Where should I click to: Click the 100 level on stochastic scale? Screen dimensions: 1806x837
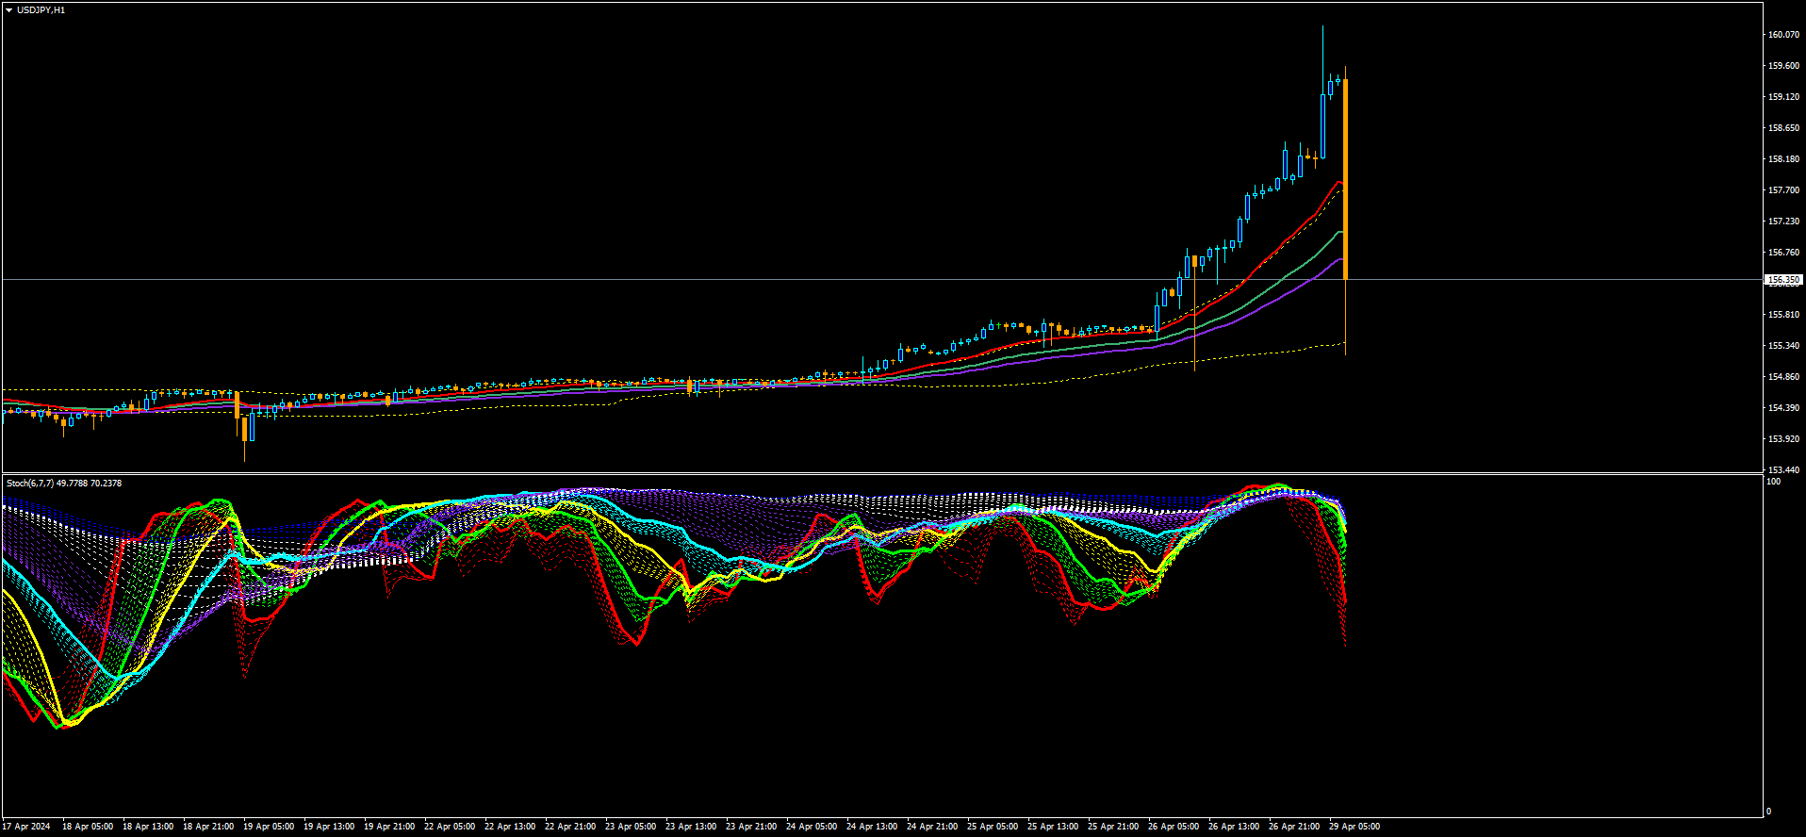click(1774, 482)
